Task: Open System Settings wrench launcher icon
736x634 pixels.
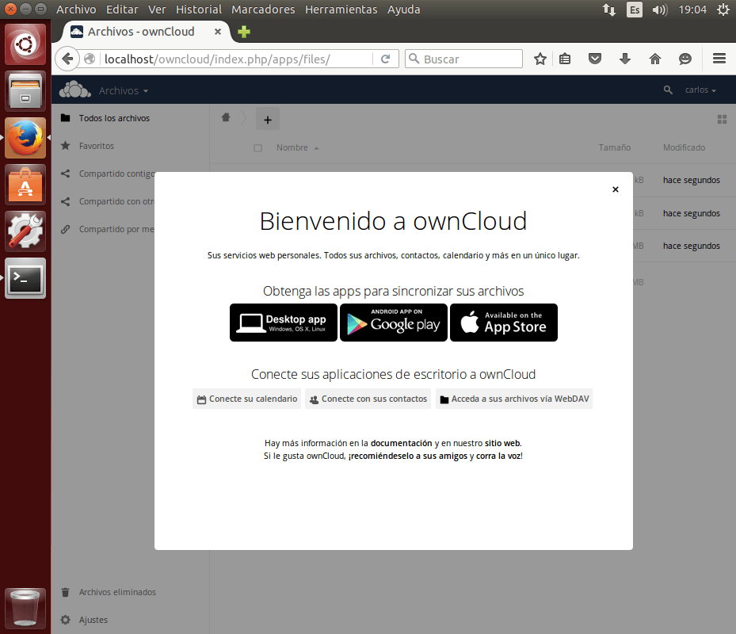Action: click(25, 231)
